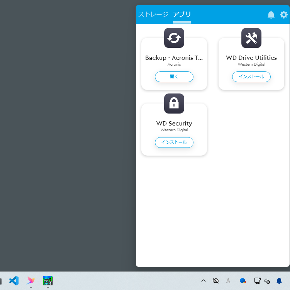Screen dimensions: 290x290
Task: Open the pixel-art store app in taskbar
Action: (x=48, y=281)
